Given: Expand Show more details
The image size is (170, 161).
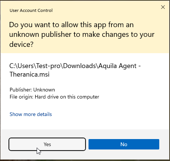Looking at the screenshot, I should (x=31, y=114).
